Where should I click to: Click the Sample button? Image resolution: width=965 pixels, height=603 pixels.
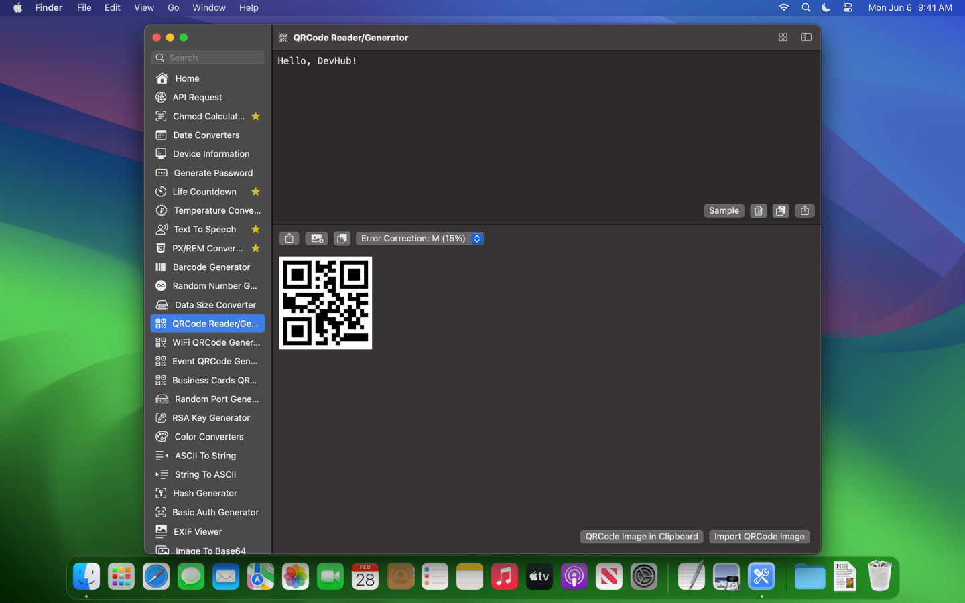[x=724, y=211]
